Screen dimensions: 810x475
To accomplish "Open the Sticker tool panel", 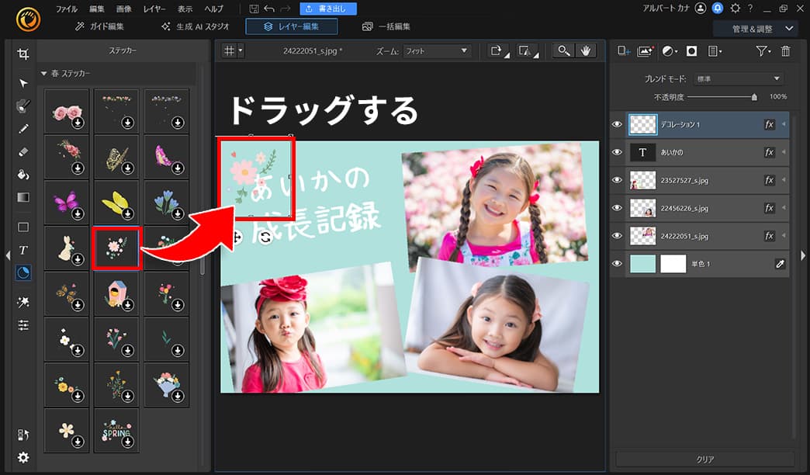I will (23, 272).
